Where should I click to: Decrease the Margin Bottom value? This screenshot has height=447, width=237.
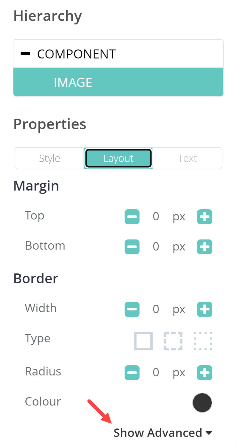coord(132,247)
